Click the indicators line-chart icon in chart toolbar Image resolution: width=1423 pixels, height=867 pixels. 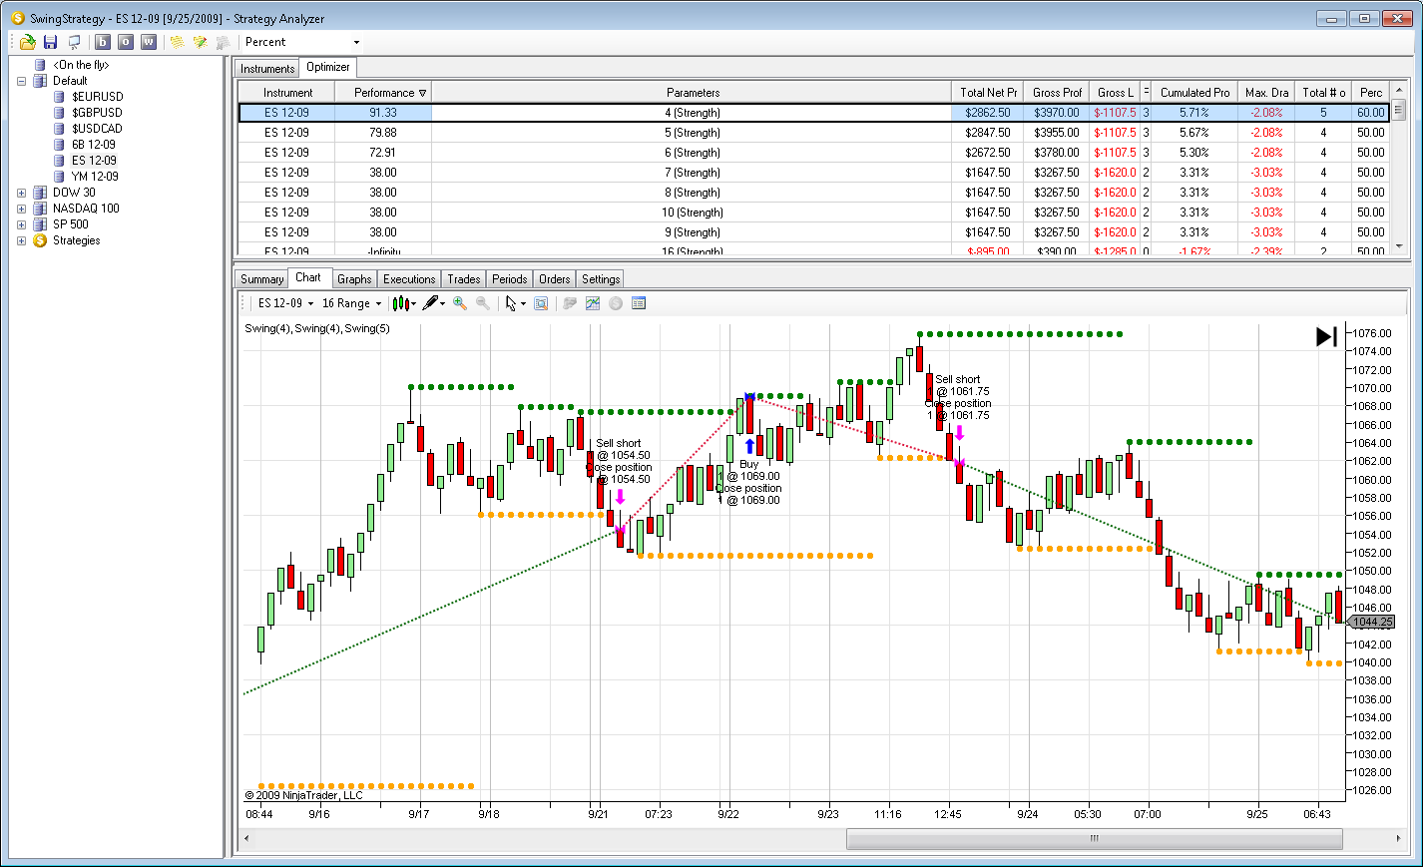coord(593,303)
